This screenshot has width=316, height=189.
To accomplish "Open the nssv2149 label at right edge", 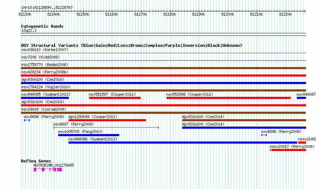I will (x=307, y=139).
